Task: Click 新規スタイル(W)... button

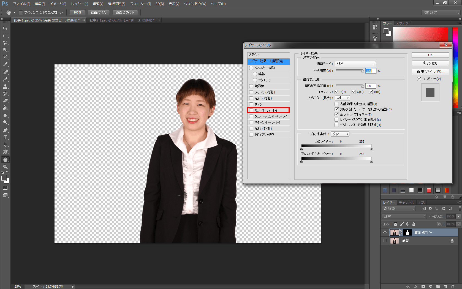Action: coord(430,72)
